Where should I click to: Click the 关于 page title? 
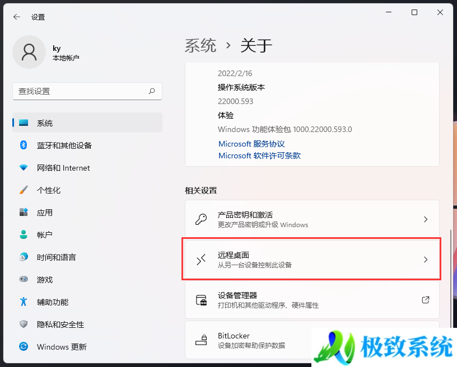(256, 46)
